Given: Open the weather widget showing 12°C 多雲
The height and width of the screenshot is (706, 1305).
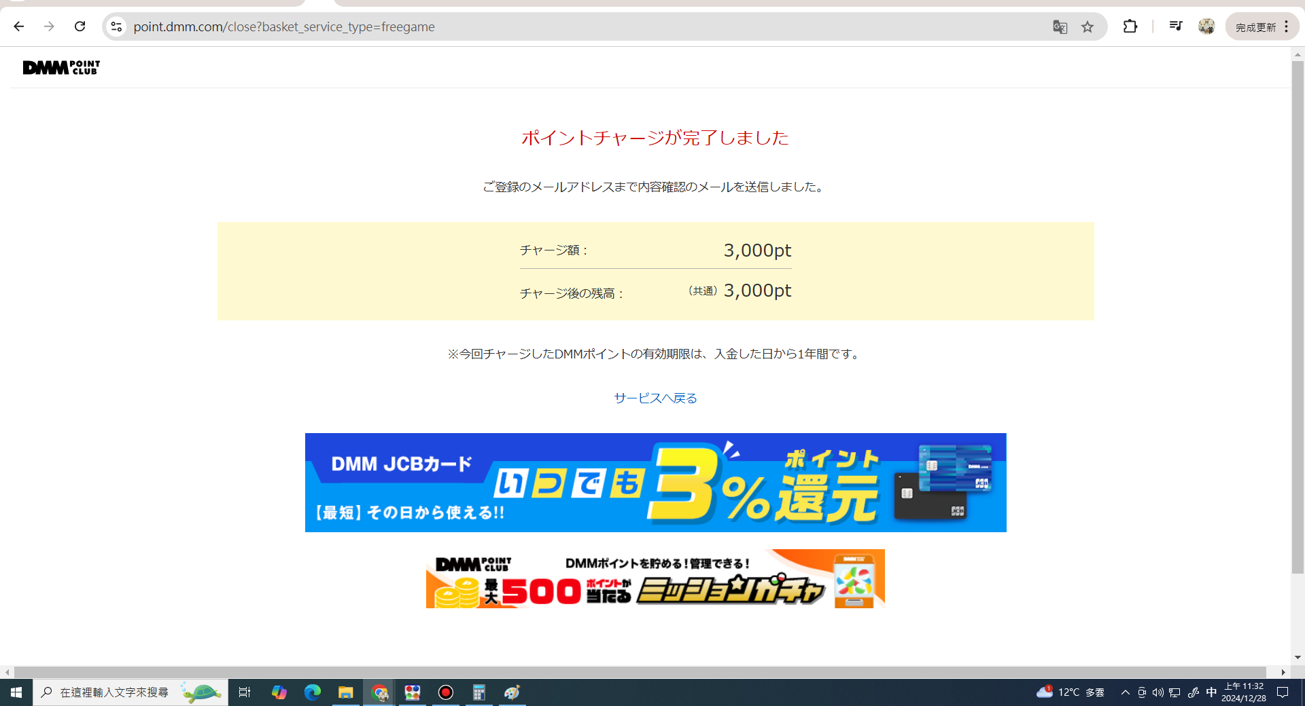Looking at the screenshot, I should pos(1071,692).
